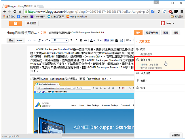Click the 關閉 close editor button

[x=176, y=32]
